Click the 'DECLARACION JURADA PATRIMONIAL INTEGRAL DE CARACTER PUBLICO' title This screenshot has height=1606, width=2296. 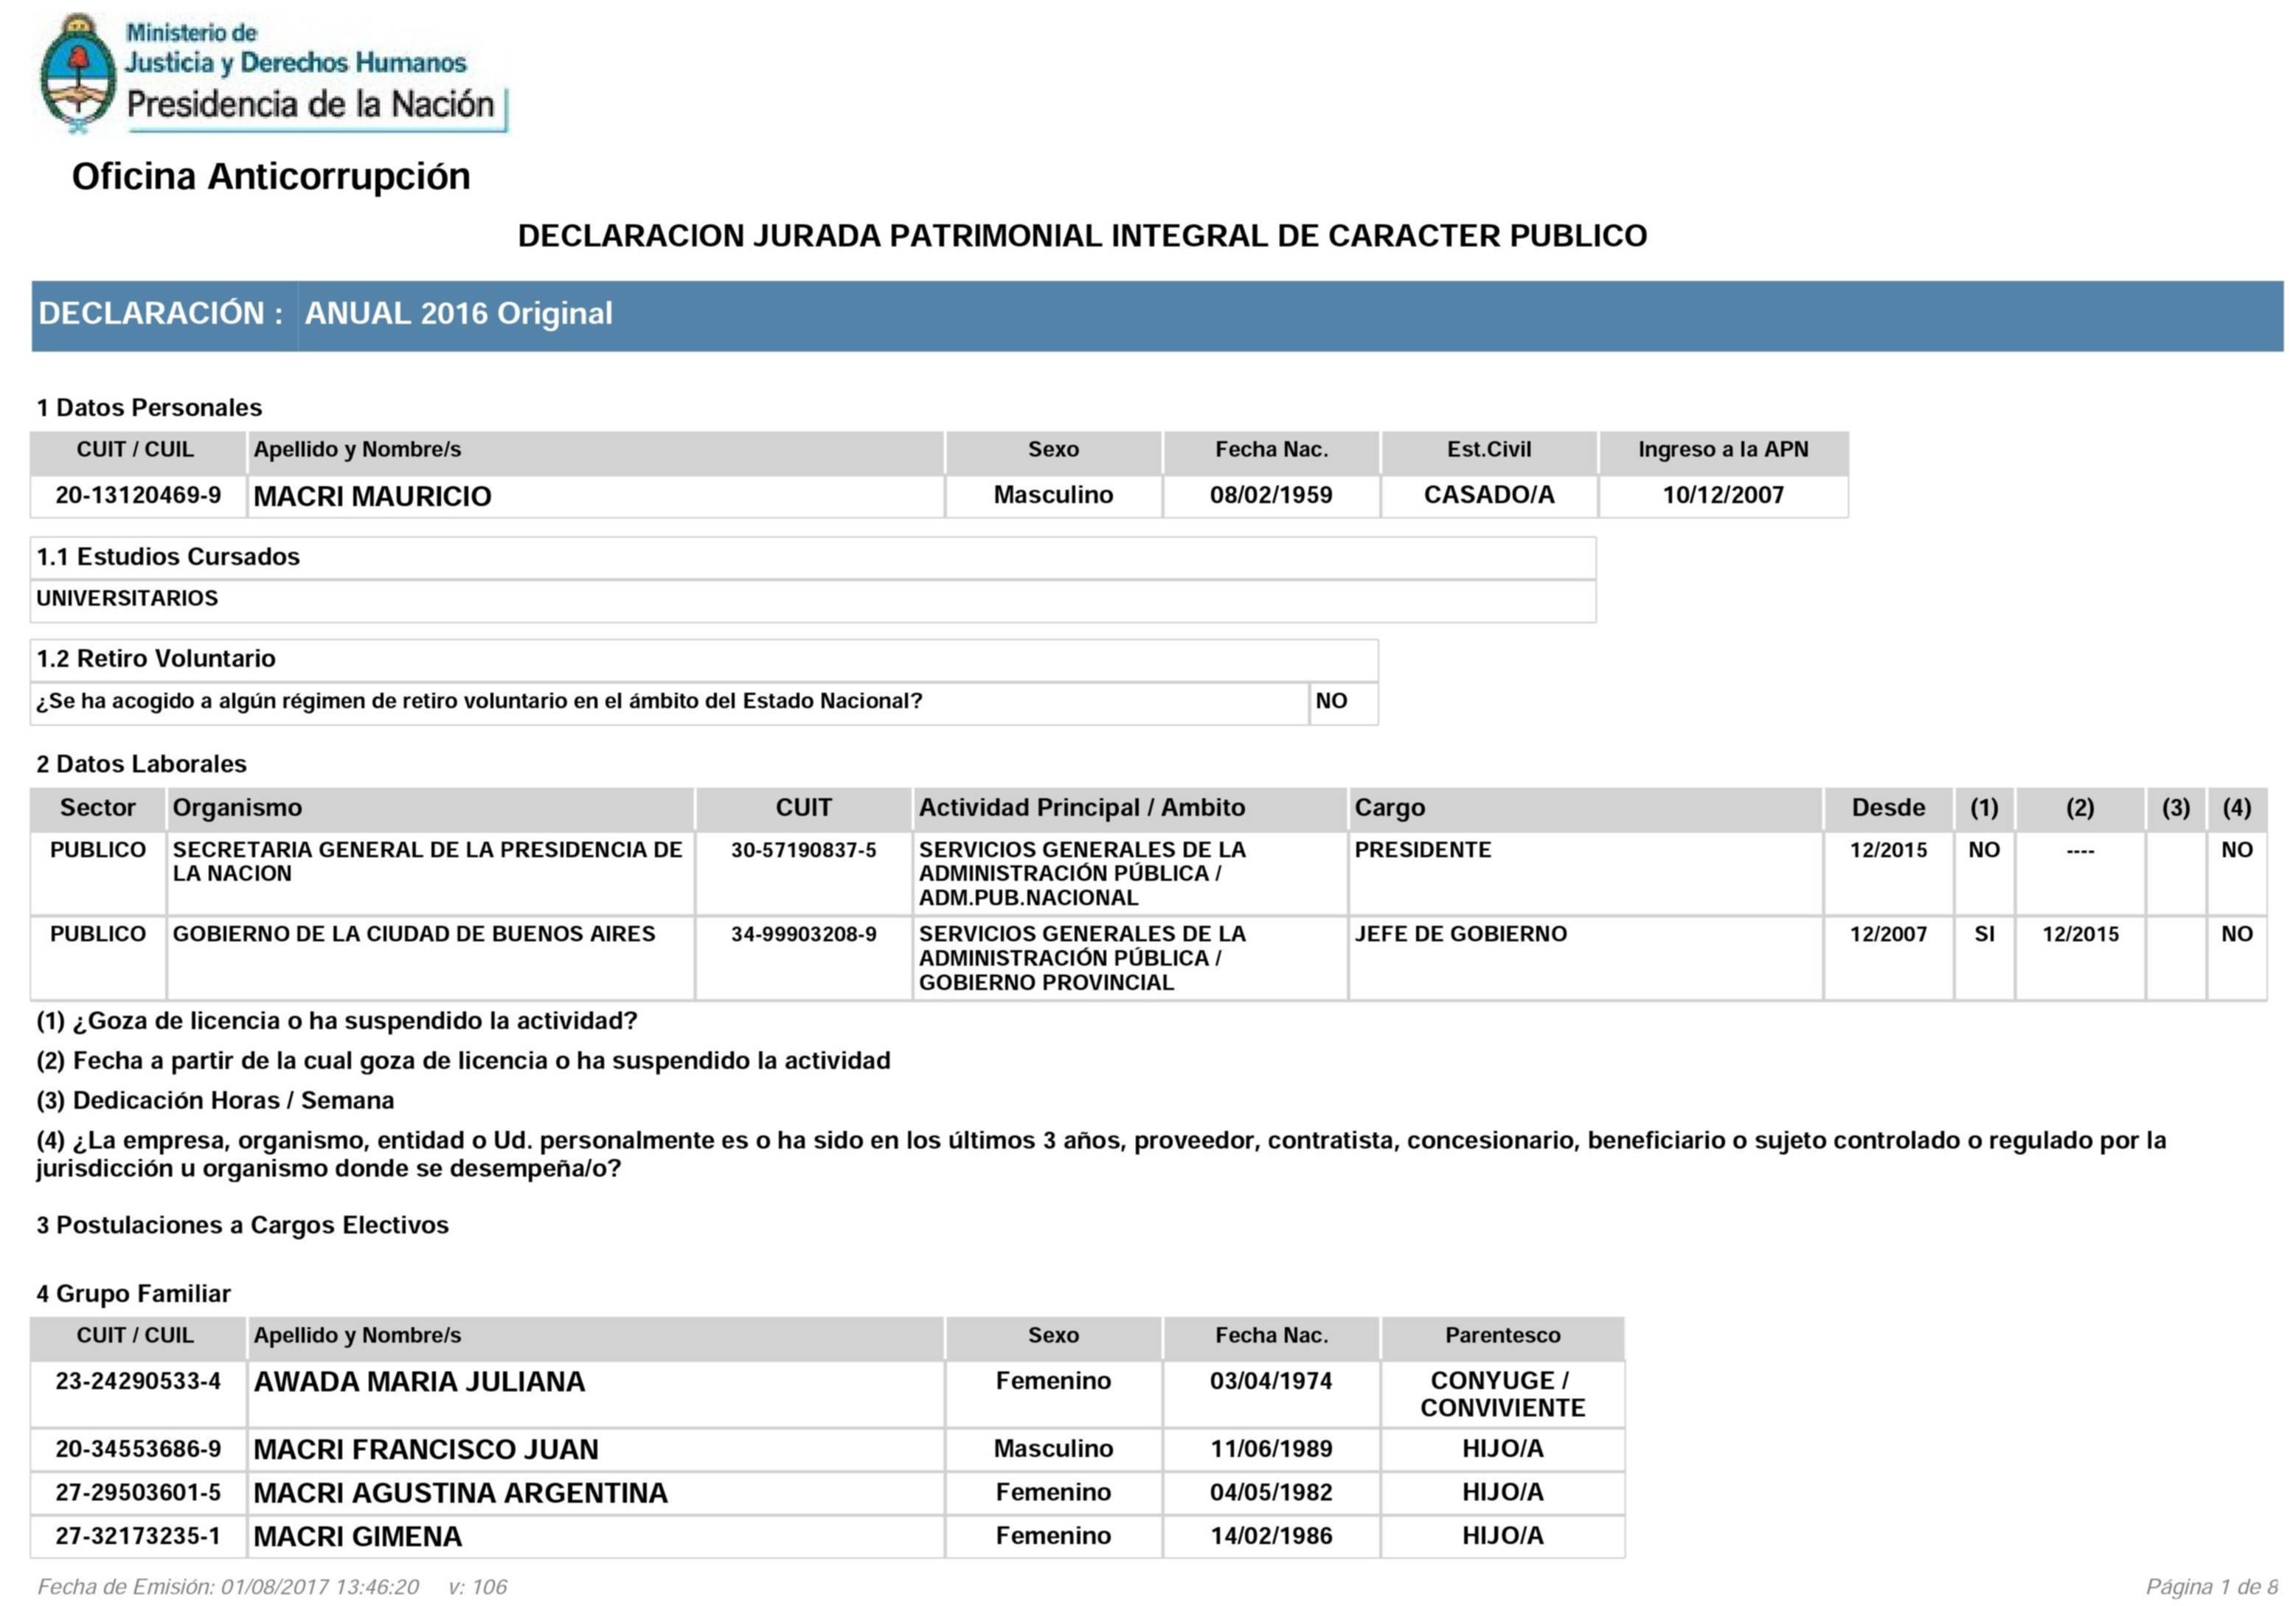tap(1082, 236)
